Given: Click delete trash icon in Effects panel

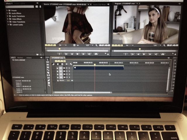Looking at the screenshot, I should pos(41,55).
